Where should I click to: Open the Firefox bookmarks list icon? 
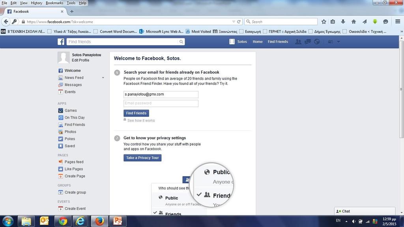pos(333,22)
